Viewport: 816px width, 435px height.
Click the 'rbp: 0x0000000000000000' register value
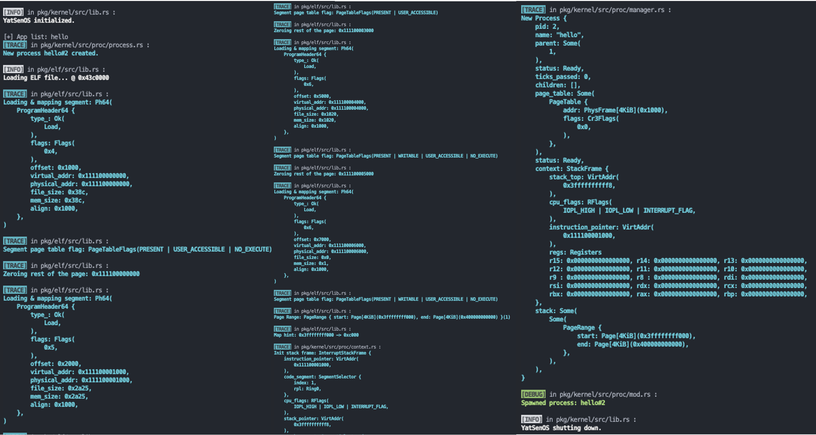coord(764,294)
